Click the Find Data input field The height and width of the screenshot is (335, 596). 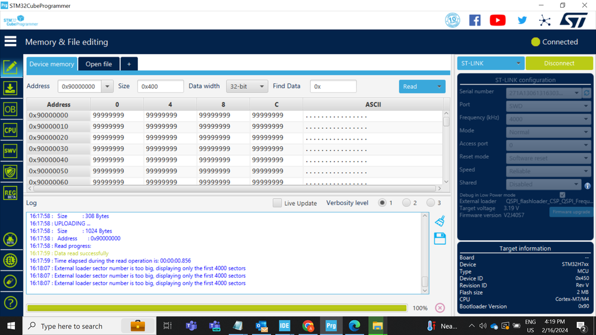pyautogui.click(x=333, y=86)
